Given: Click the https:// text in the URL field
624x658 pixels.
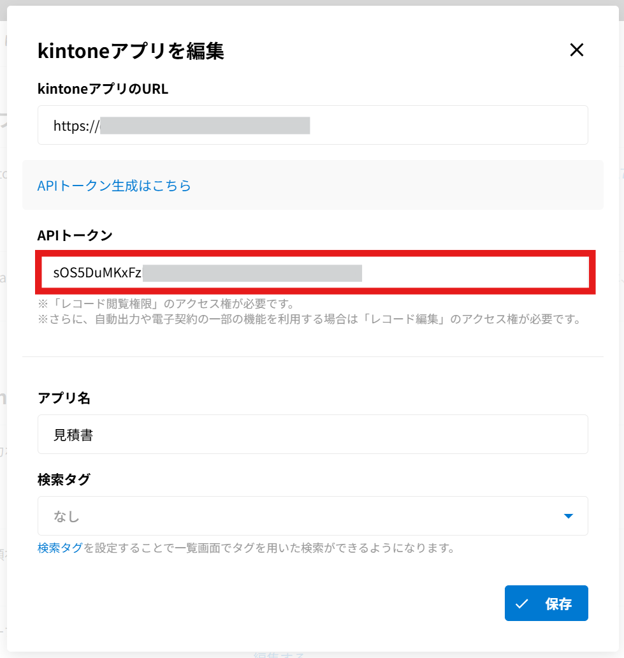Looking at the screenshot, I should tap(75, 126).
